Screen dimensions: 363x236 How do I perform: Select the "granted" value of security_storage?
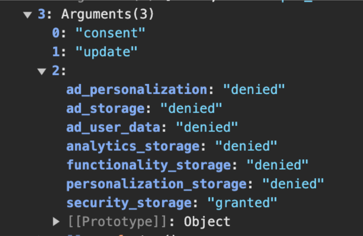[242, 203]
